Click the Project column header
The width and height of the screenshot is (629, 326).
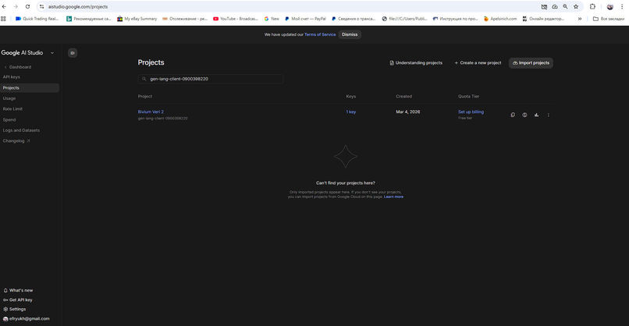(145, 96)
